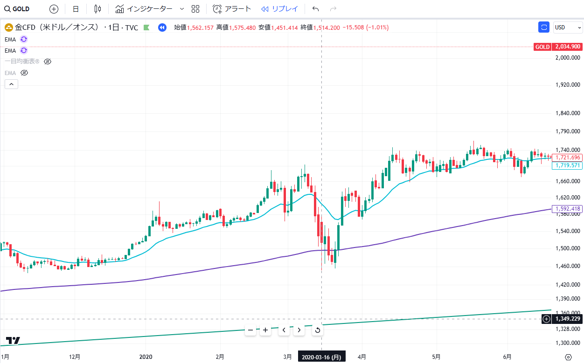Open chart settings gear at bottom right
This screenshot has width=584, height=364.
pos(568,357)
